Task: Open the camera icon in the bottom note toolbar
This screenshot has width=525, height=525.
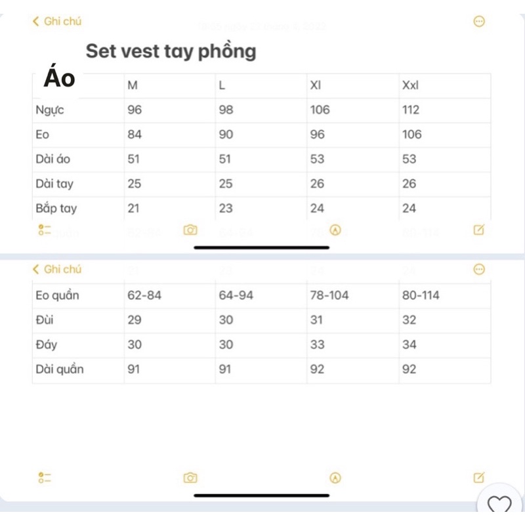Action: [190, 478]
